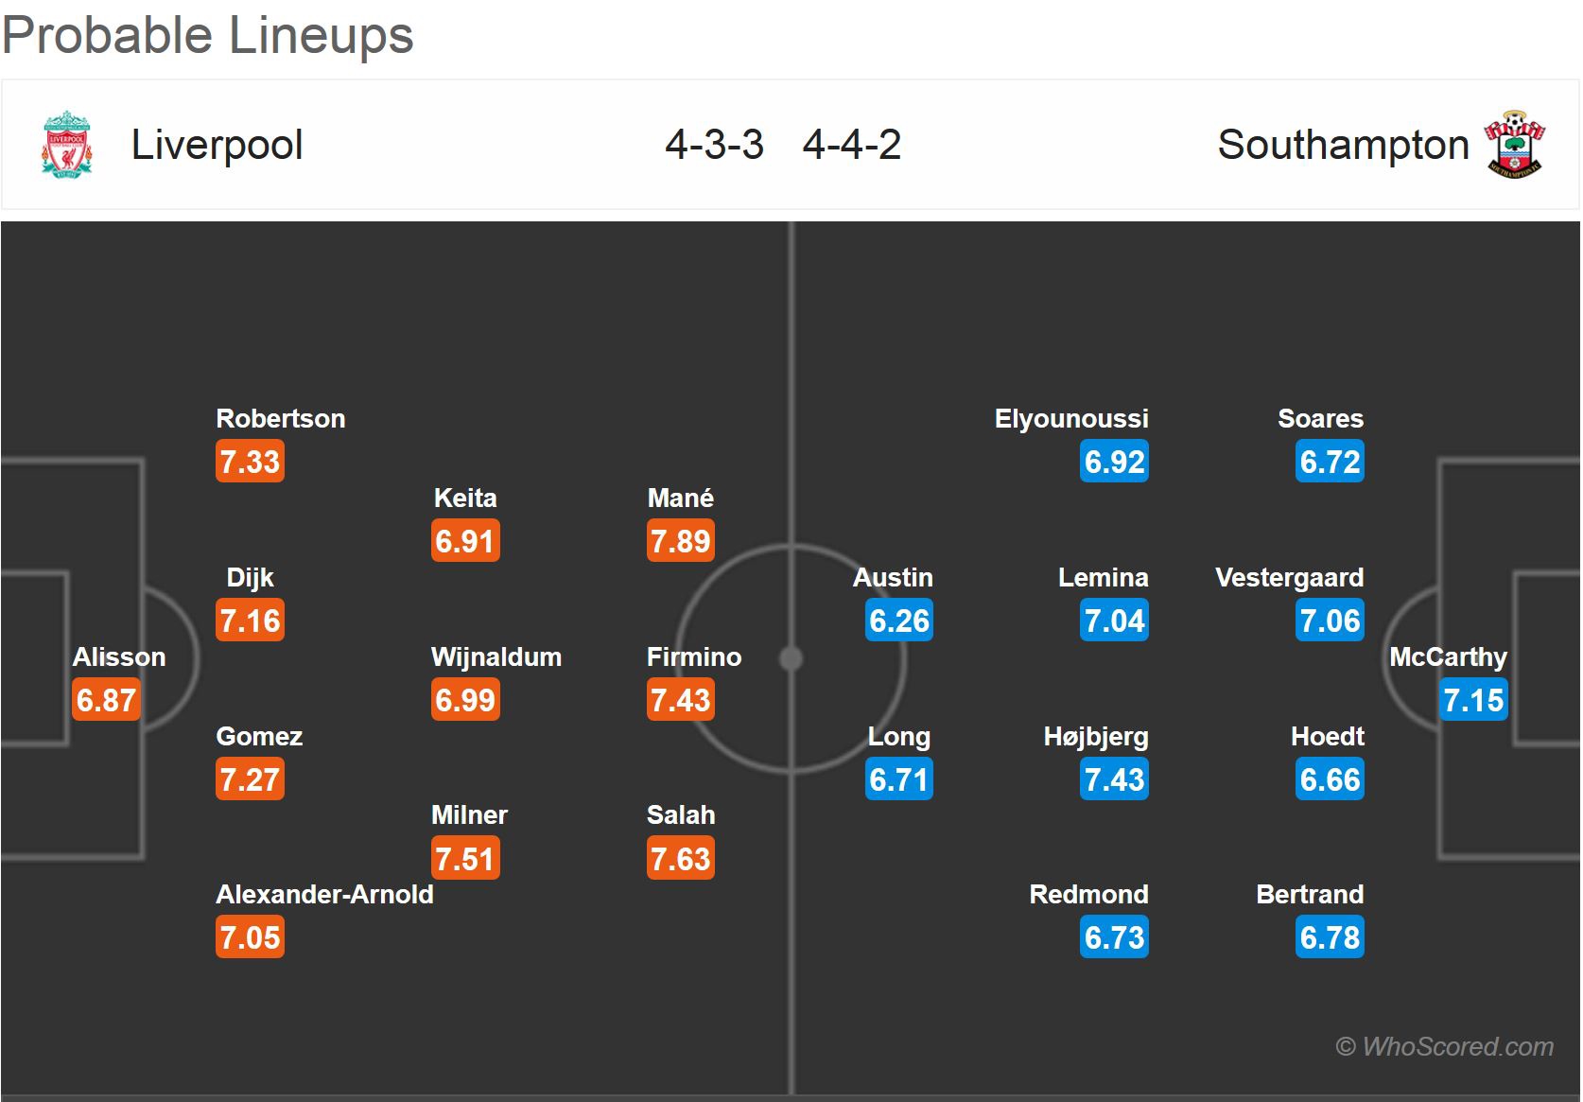Click Højbjerg's 7.43 rating badge
The width and height of the screenshot is (1583, 1102).
point(1114,779)
